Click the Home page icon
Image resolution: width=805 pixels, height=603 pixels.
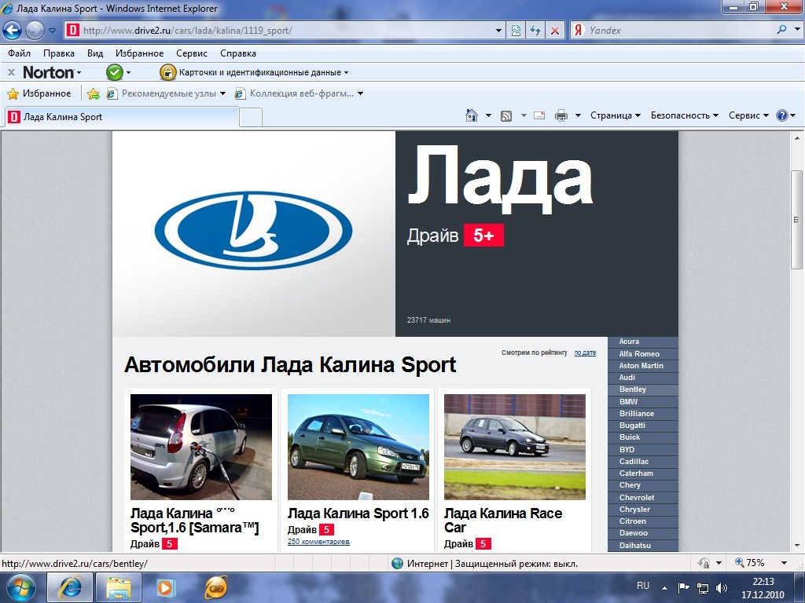point(472,115)
